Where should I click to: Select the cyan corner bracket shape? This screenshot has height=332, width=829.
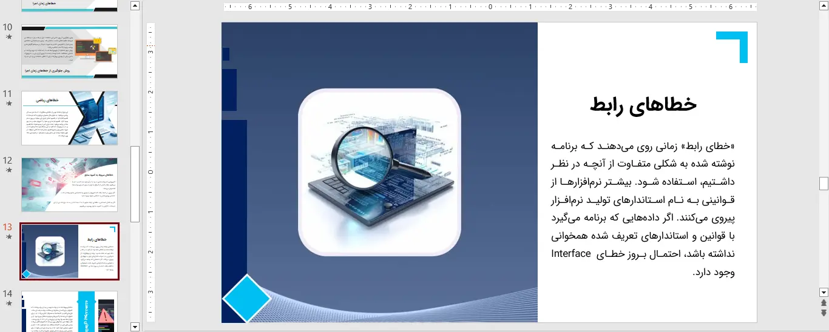coord(732,47)
